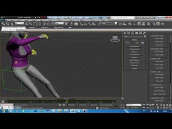Image resolution: width=172 pixels, height=129 pixels.
Task: Activate the Select and Move tool
Action: pyautogui.click(x=44, y=24)
